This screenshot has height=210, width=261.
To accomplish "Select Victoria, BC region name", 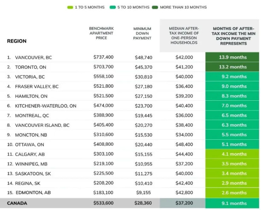I will [30, 77].
